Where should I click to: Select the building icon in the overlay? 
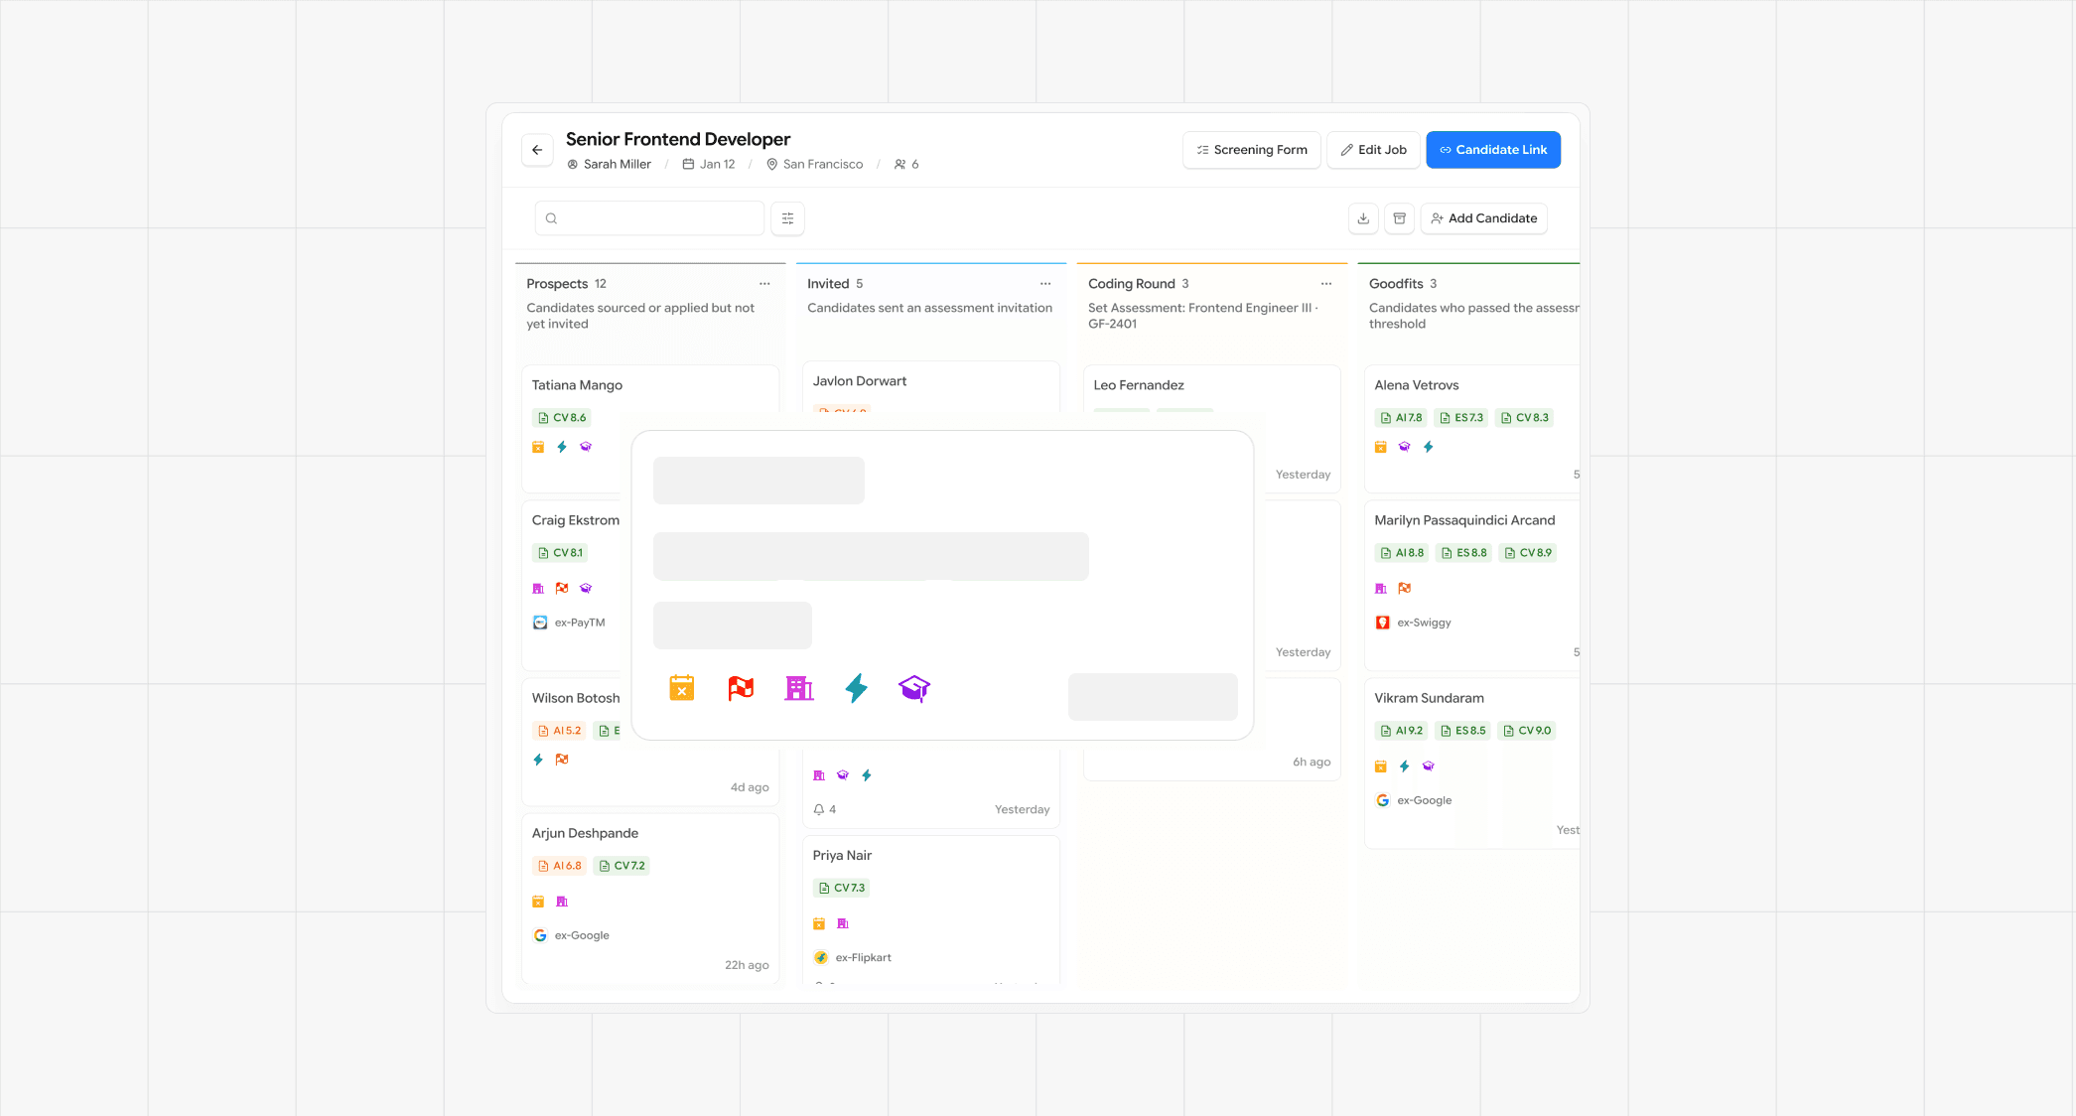tap(798, 688)
